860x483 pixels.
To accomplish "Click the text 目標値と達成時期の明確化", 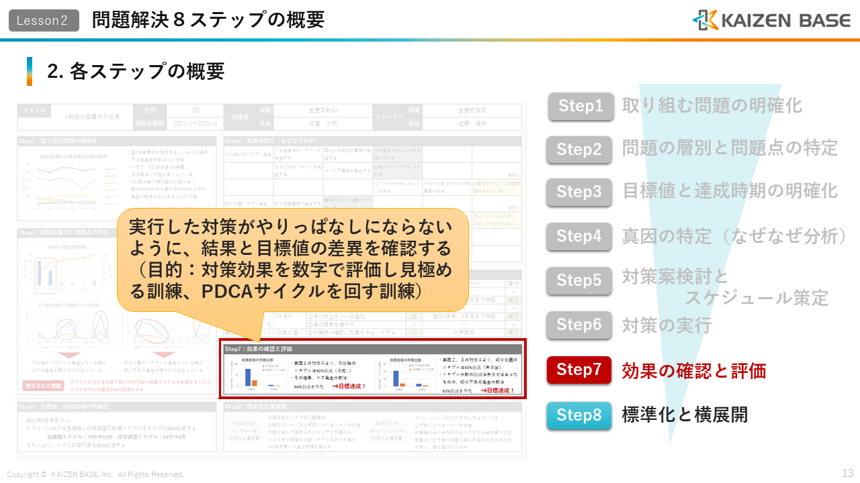I will [x=730, y=191].
